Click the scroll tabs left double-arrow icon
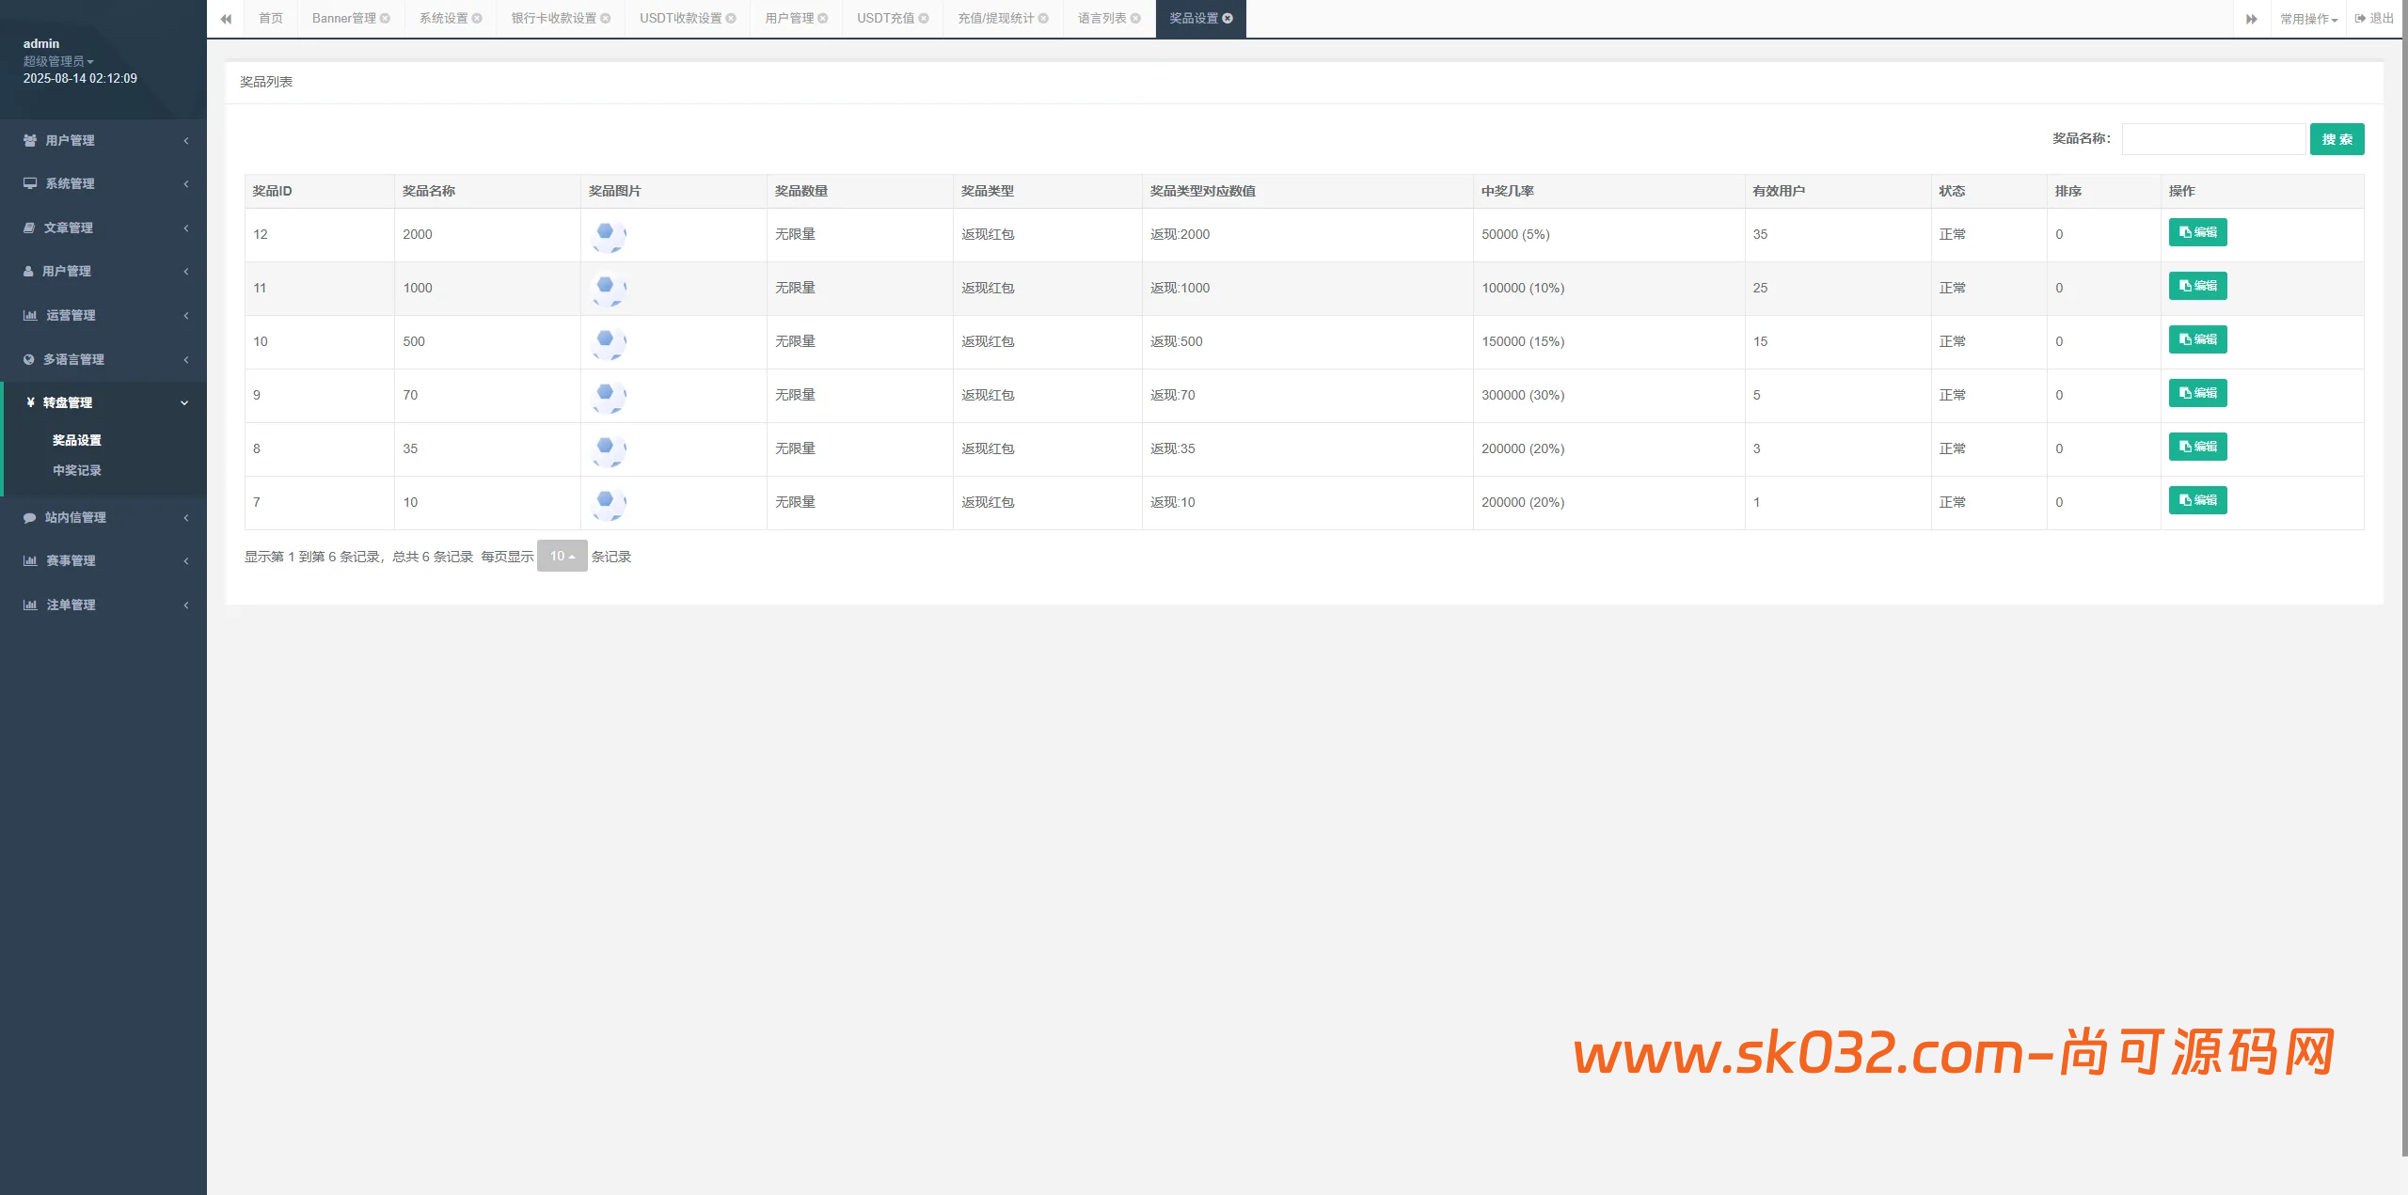 pyautogui.click(x=226, y=19)
